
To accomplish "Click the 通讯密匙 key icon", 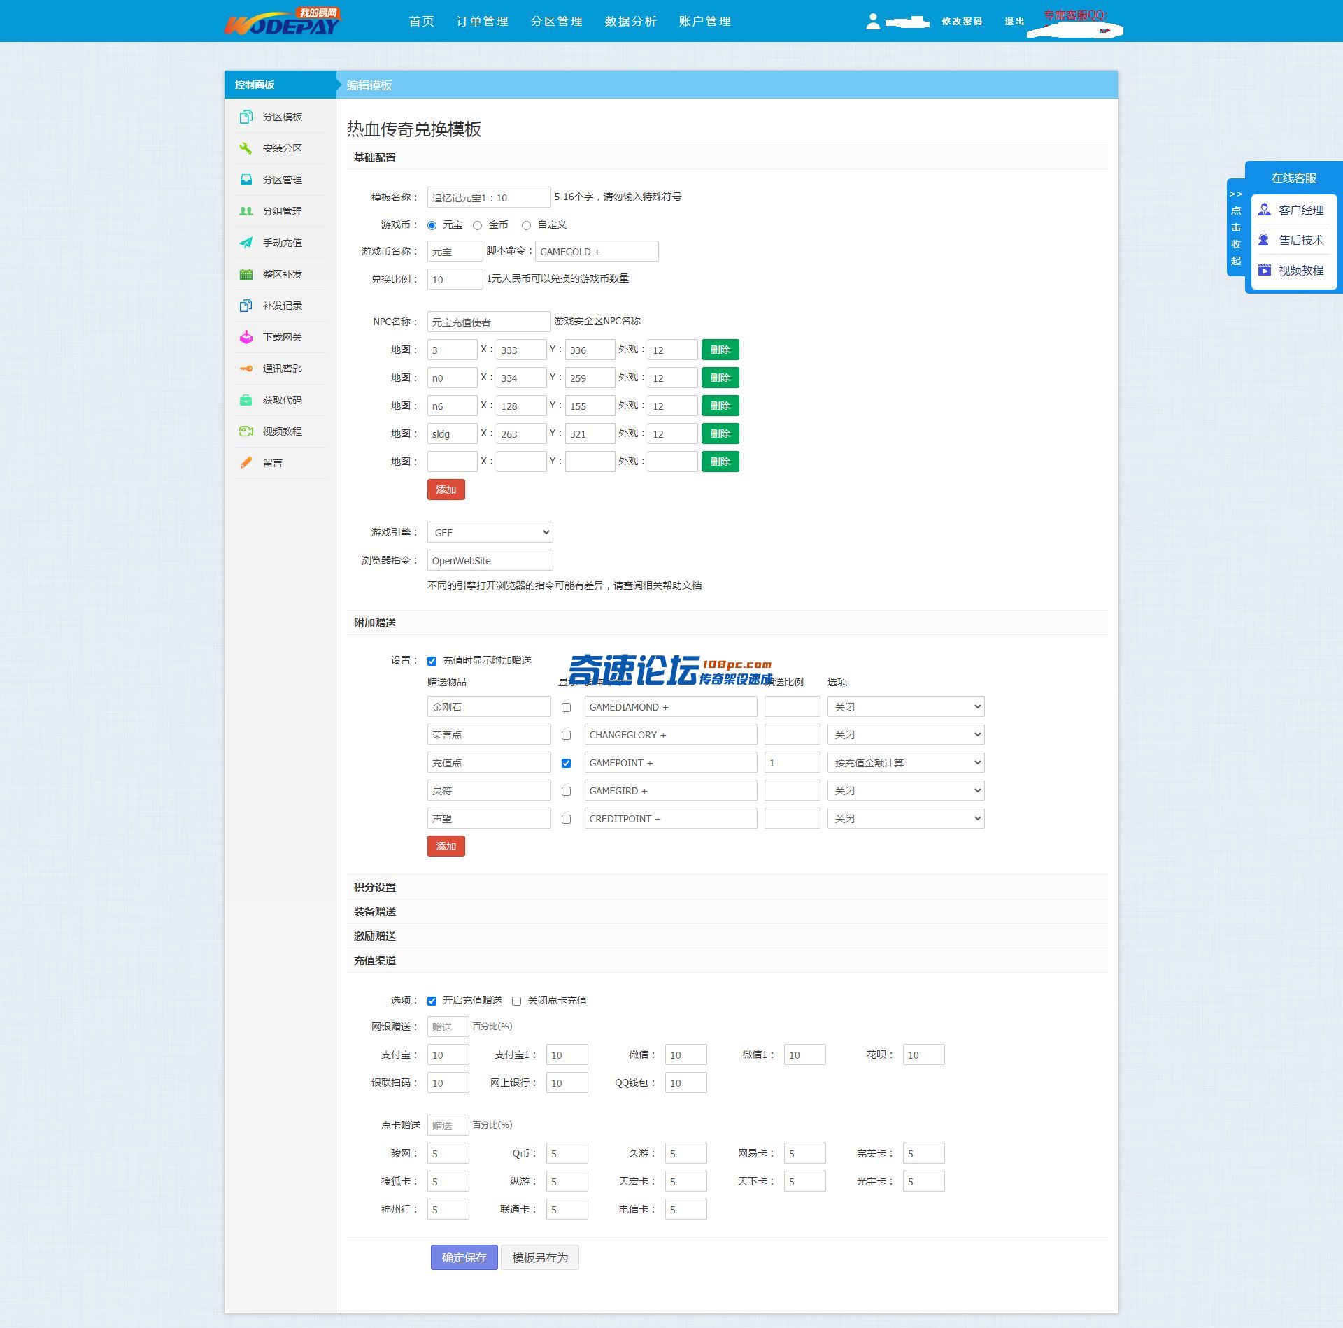I will coord(246,369).
